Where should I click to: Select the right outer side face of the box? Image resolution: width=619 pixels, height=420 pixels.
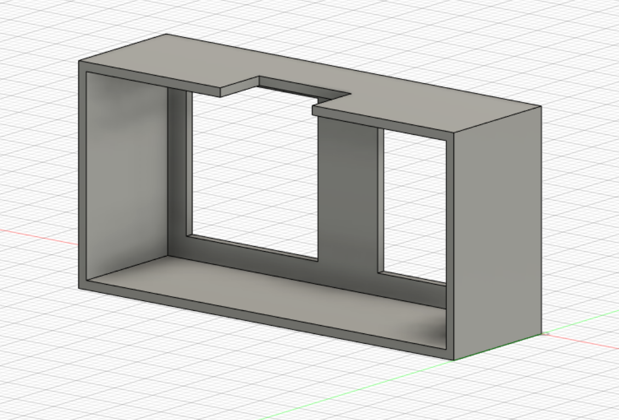pos(497,233)
